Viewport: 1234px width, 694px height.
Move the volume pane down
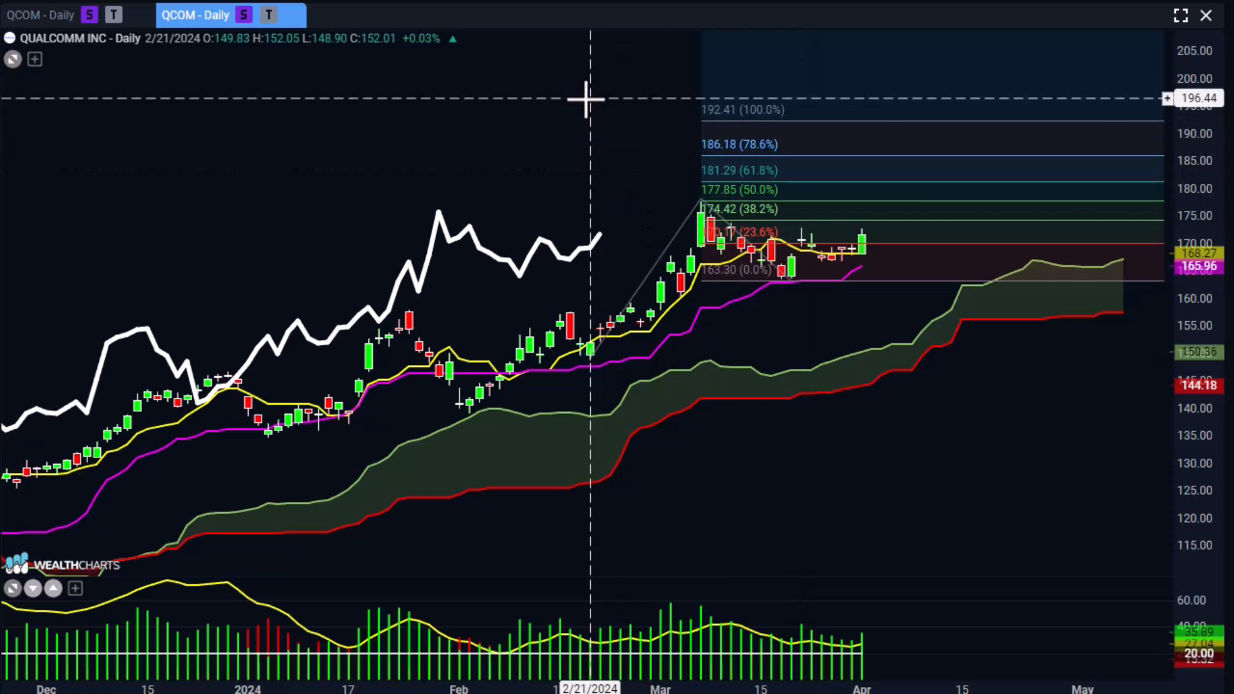(x=33, y=588)
